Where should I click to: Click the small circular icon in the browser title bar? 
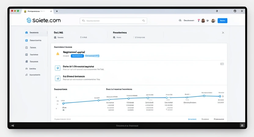tap(217, 11)
